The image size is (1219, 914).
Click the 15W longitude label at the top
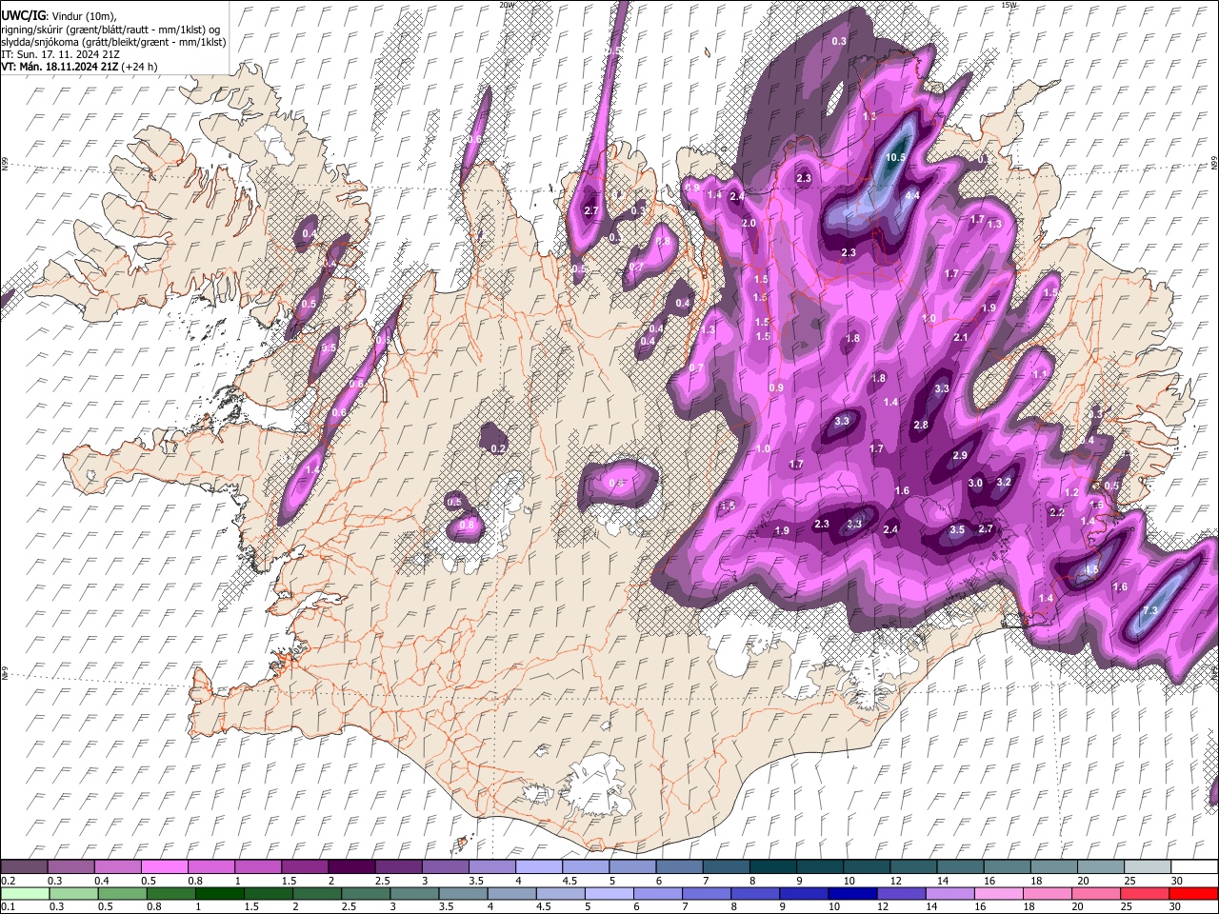click(1009, 5)
